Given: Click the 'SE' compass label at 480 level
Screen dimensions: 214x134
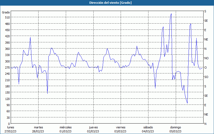Looking at the screenshot, I should (x=206, y=21).
